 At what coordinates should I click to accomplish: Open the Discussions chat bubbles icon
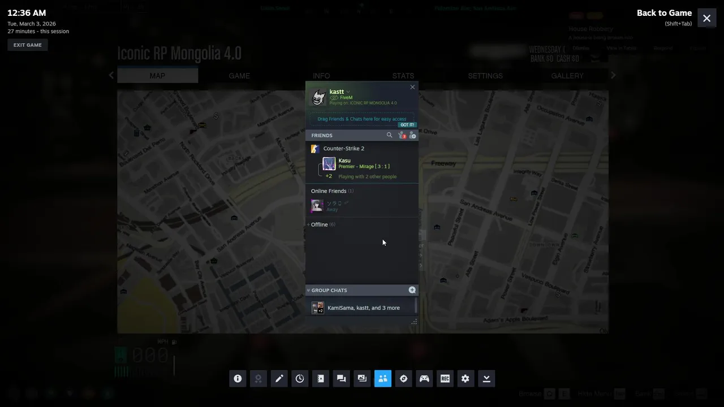[x=341, y=379]
